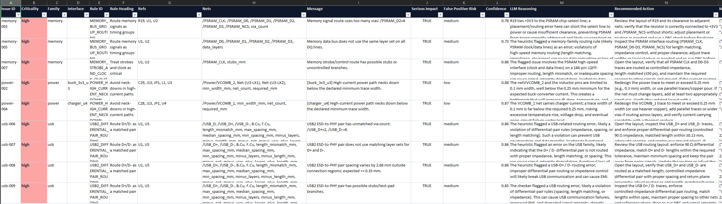
Task: Open the Recommended Action filter dropdown
Action: coord(716,15)
